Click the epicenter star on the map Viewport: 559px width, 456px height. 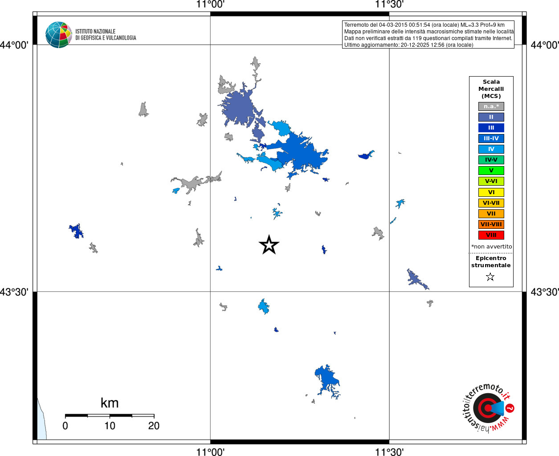[269, 245]
